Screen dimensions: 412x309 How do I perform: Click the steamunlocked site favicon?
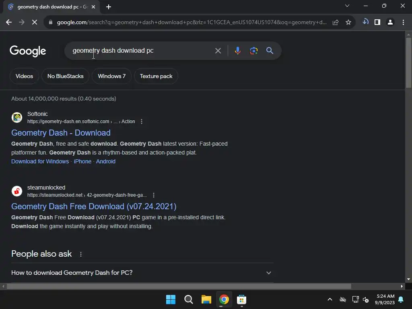coord(17,191)
